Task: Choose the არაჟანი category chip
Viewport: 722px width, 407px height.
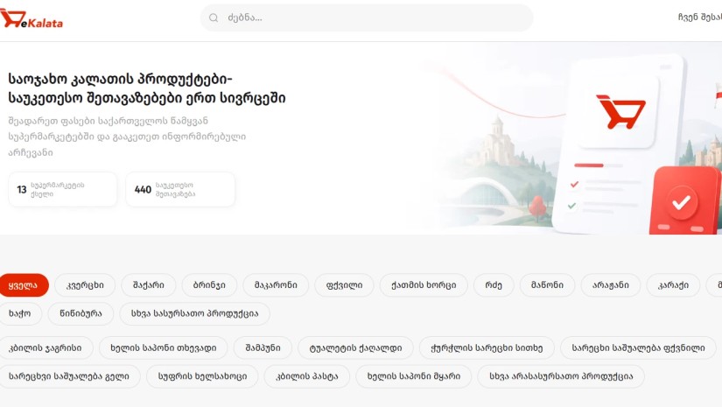Action: (611, 285)
